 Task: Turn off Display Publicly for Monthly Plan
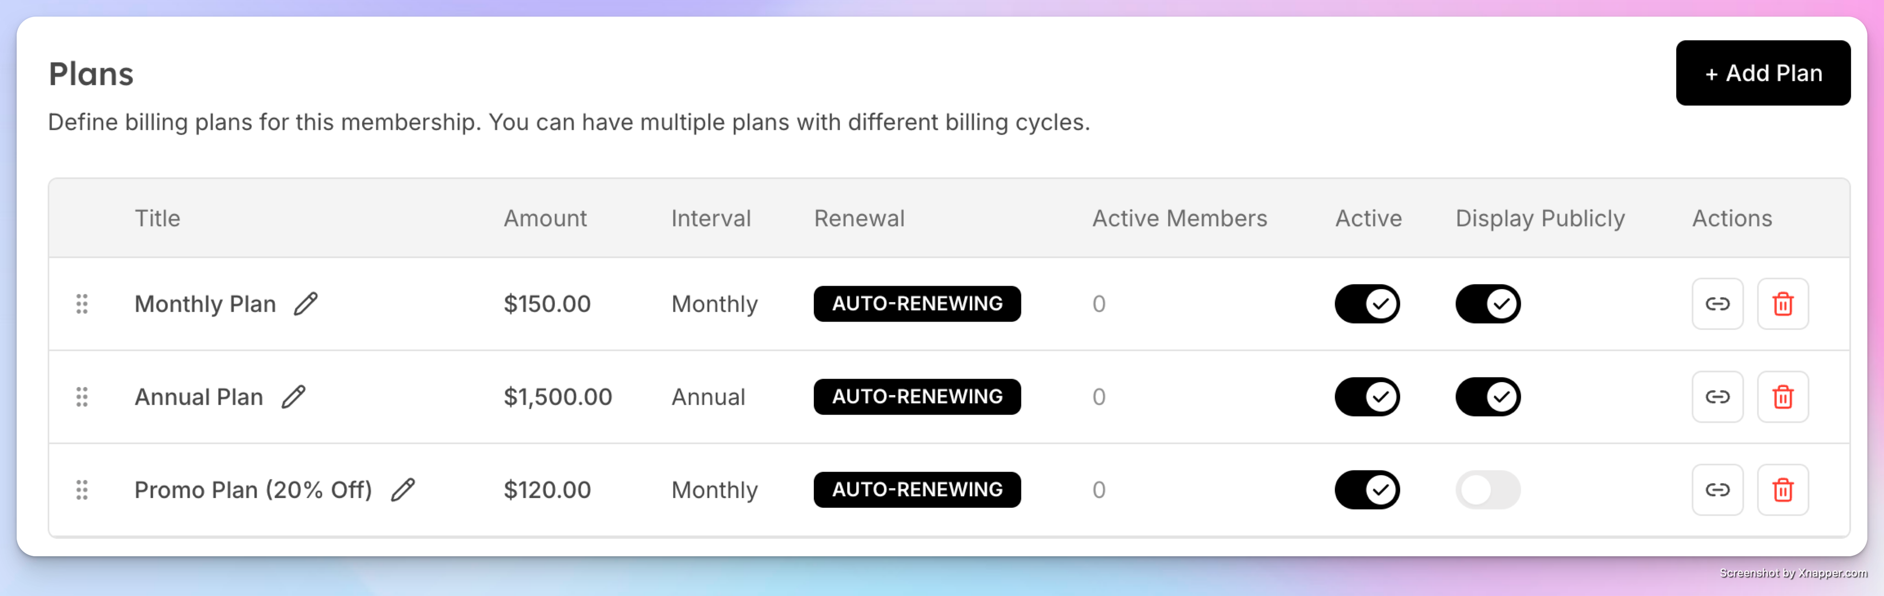pyautogui.click(x=1487, y=304)
